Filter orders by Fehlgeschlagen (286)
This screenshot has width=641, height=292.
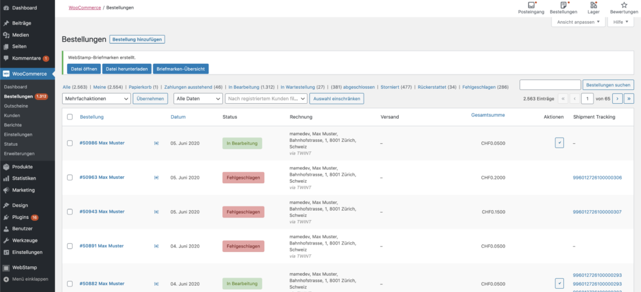point(485,87)
